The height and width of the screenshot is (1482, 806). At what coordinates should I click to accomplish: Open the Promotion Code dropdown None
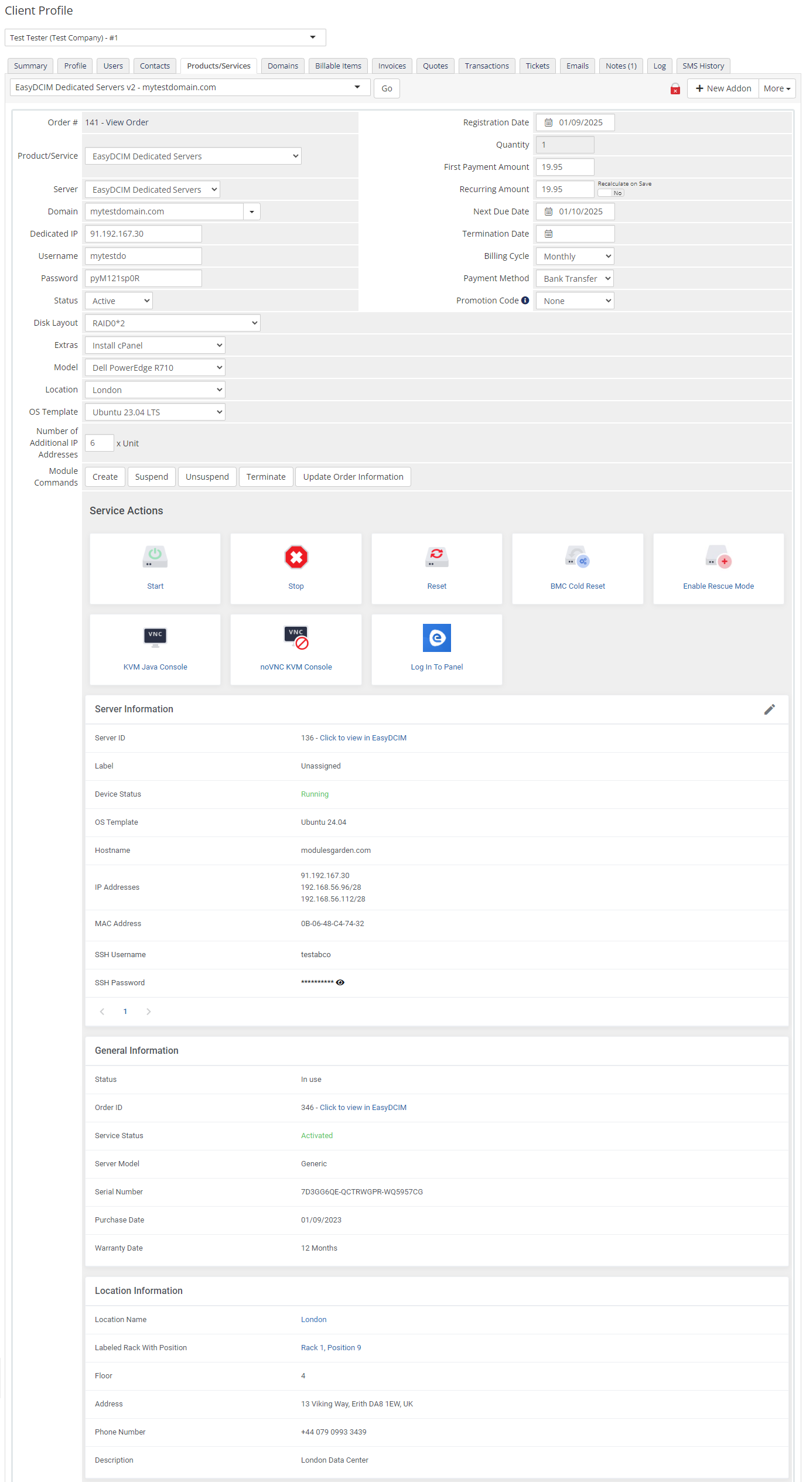(x=575, y=301)
